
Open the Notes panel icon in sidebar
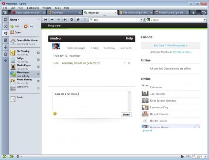point(5,40)
